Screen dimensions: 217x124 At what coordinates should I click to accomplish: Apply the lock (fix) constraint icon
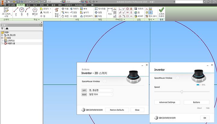131,9
